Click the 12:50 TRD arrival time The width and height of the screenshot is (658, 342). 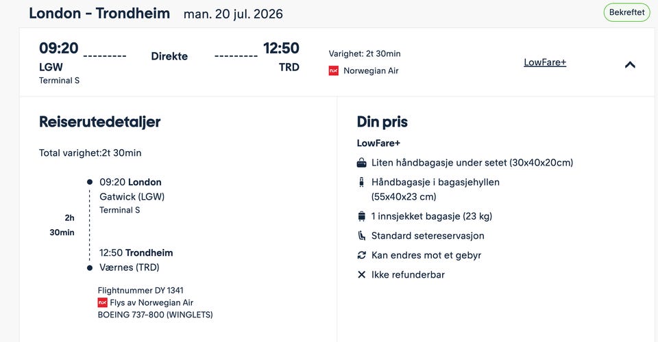281,48
